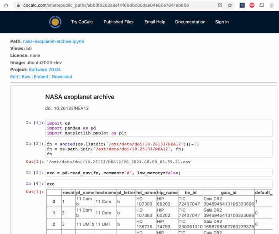Image resolution: width=279 pixels, height=234 pixels.
Task: Click the cast media extension icon
Action: 262,6
